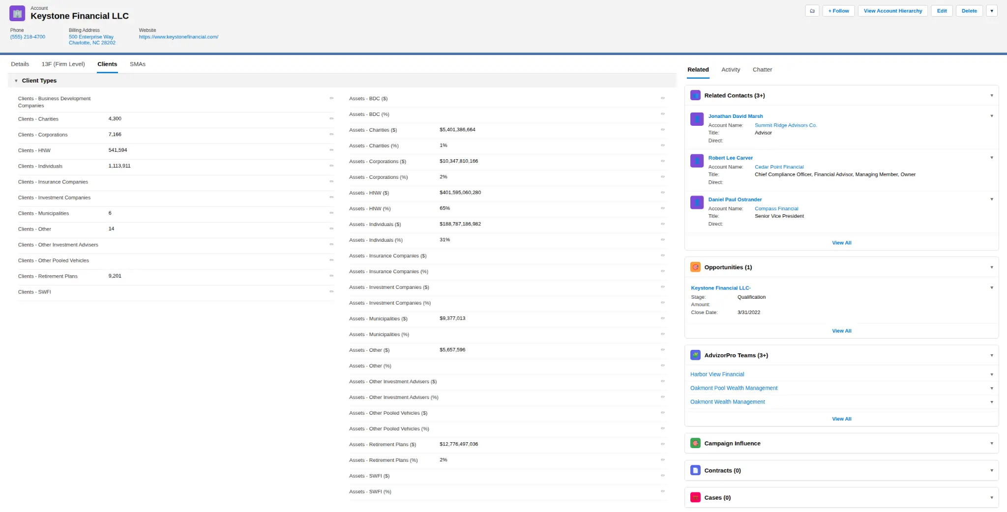Click the Cases card icon

[x=695, y=498]
